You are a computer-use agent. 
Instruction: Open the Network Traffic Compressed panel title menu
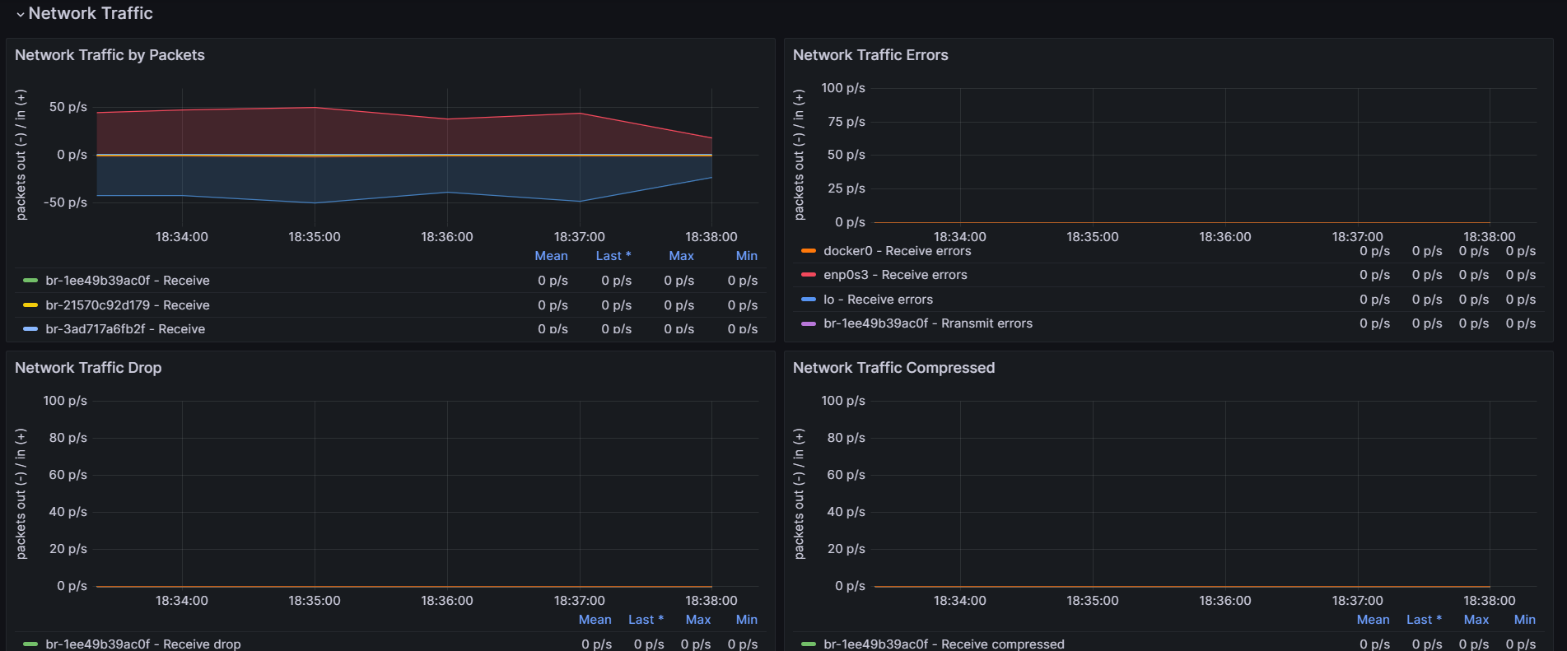[x=893, y=368]
